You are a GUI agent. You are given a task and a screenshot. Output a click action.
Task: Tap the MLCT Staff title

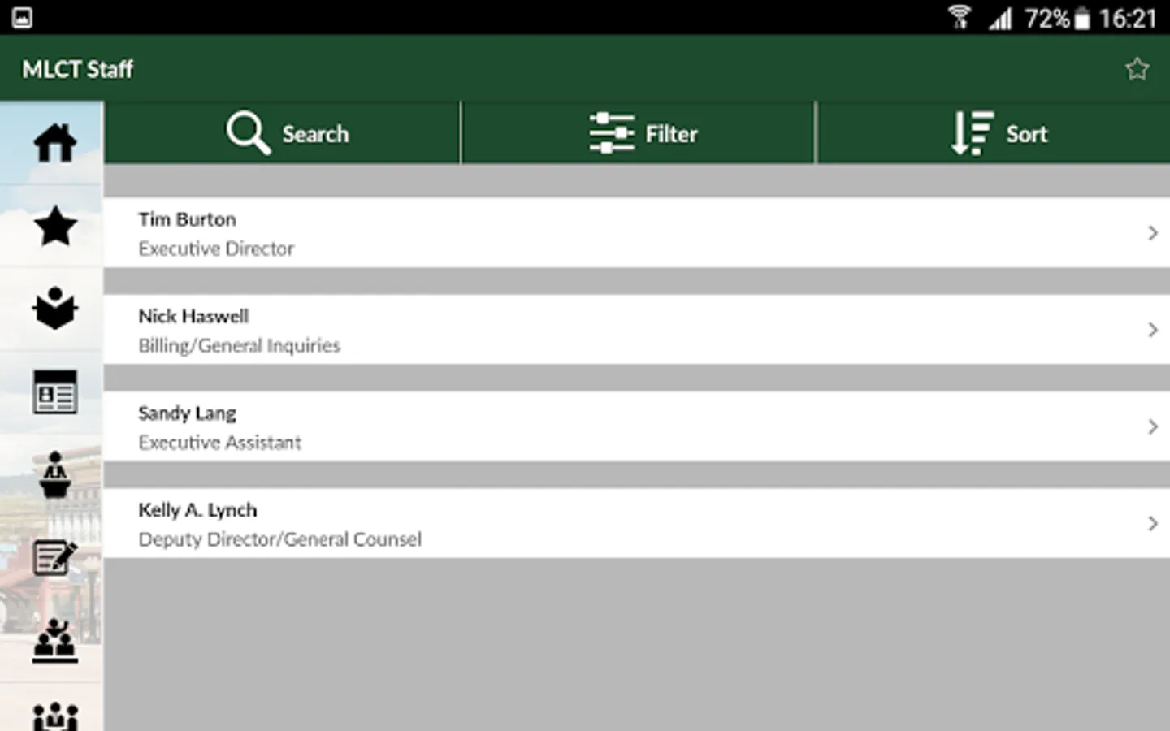[x=77, y=69]
